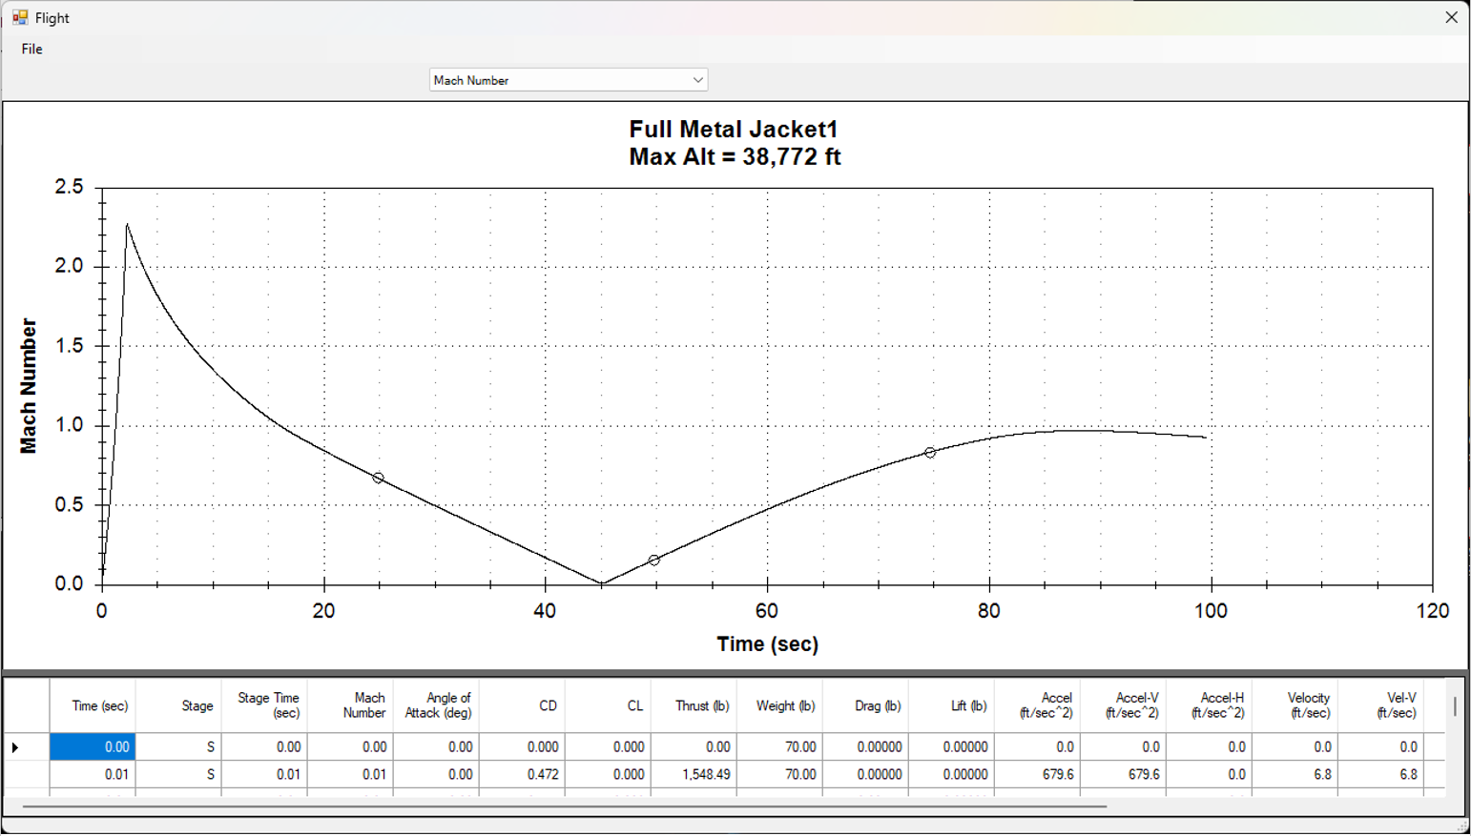Click the first row selector arrow

click(16, 747)
